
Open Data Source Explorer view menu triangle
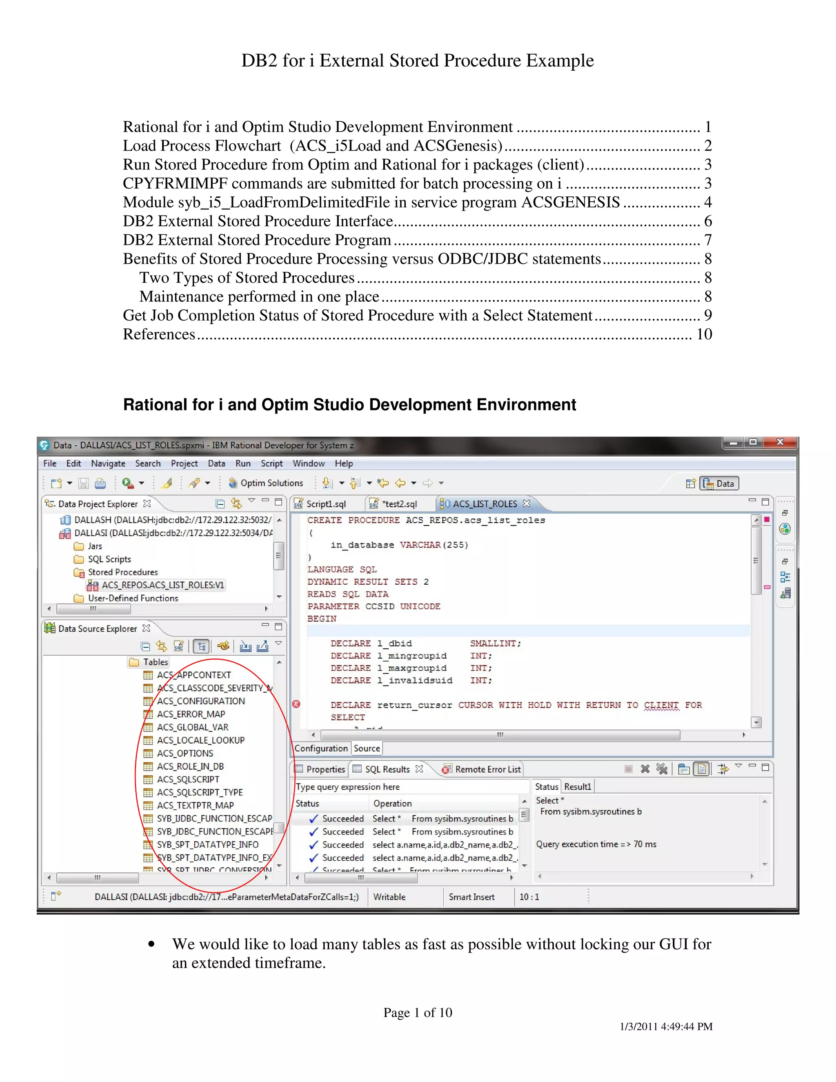pos(278,643)
